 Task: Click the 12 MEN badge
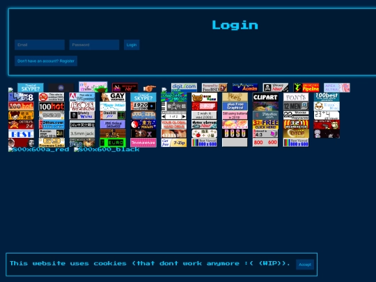tap(296, 107)
